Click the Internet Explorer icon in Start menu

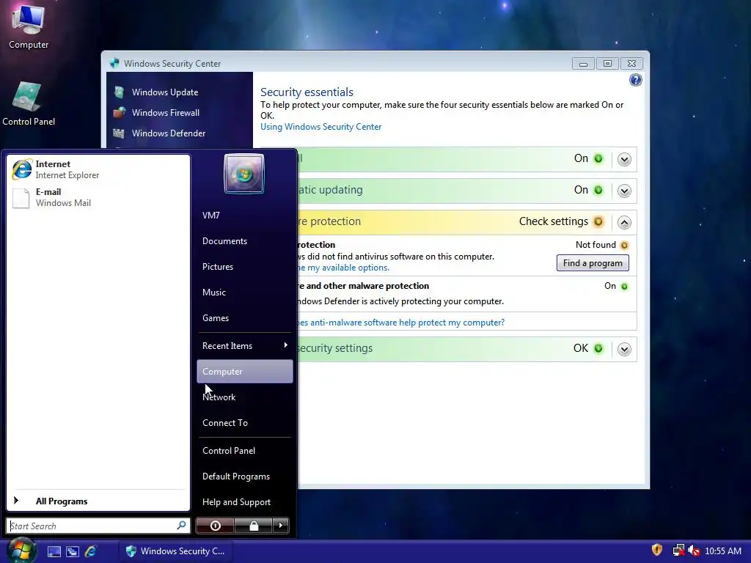22,169
